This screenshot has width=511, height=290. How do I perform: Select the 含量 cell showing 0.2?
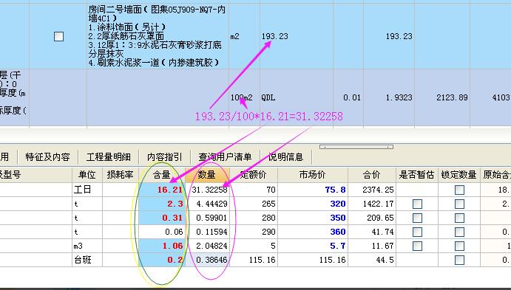162,260
